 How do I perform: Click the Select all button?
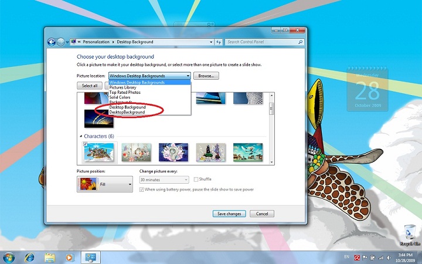click(x=90, y=86)
